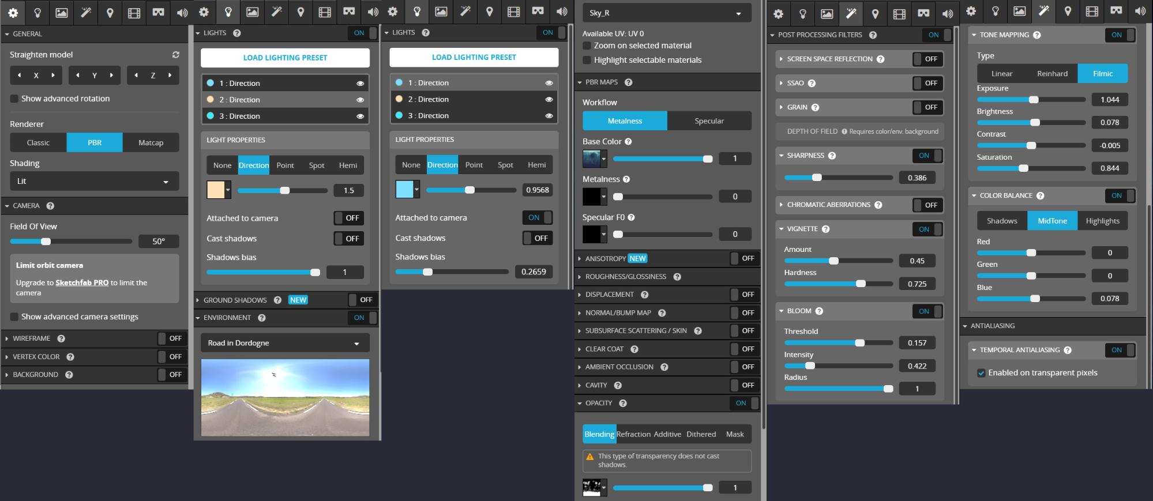Click the help icon next to Ground Shadows
Viewport: 1153px width, 501px height.
pyautogui.click(x=277, y=300)
